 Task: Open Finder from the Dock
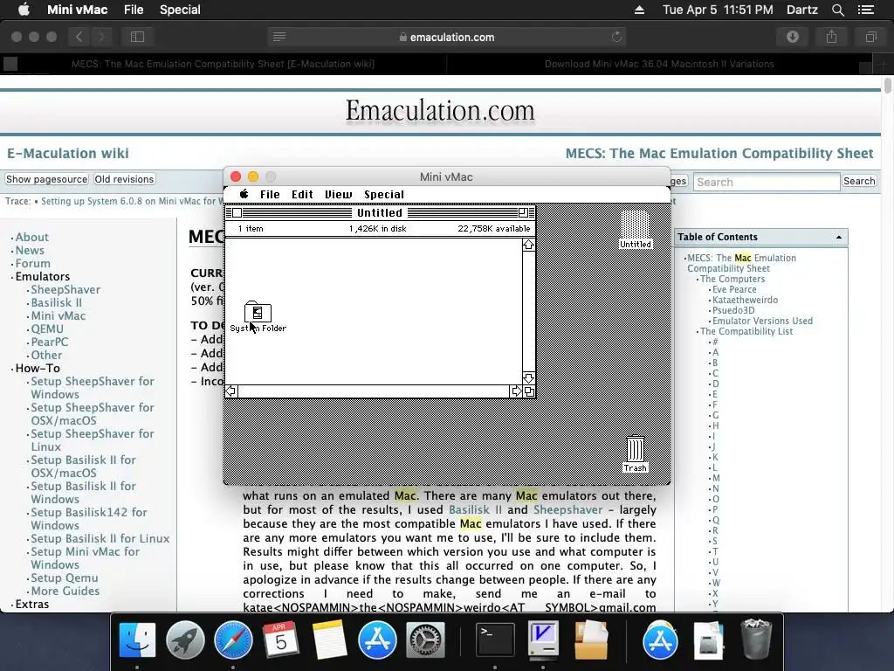coord(137,639)
